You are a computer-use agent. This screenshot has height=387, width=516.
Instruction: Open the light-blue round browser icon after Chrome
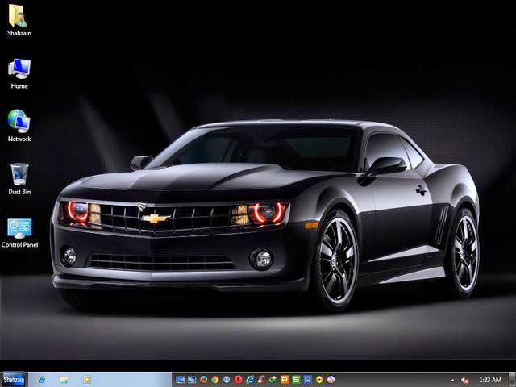(x=227, y=380)
